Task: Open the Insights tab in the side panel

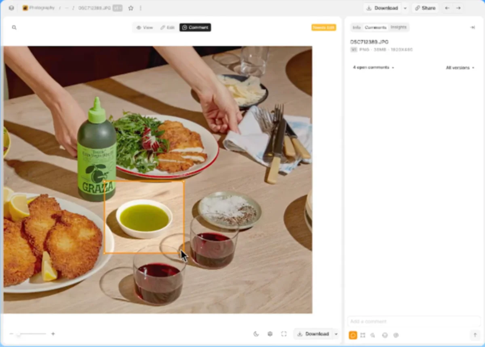Action: [x=399, y=27]
